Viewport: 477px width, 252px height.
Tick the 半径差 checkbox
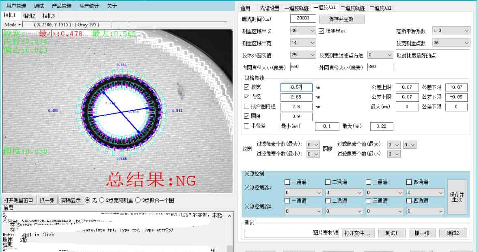pyautogui.click(x=246, y=126)
